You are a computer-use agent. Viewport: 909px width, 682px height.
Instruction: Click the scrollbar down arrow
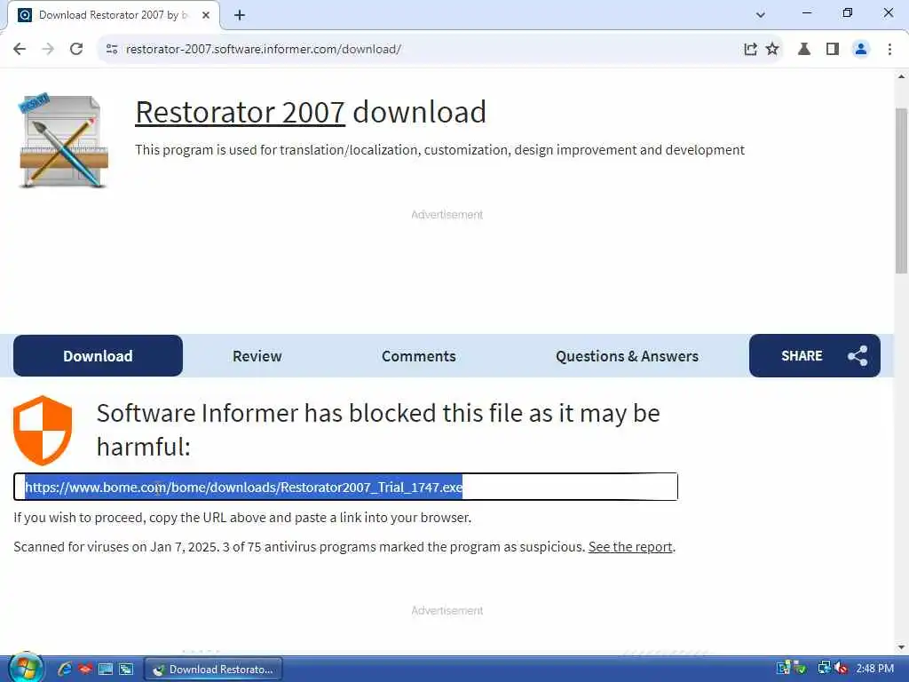tap(902, 647)
